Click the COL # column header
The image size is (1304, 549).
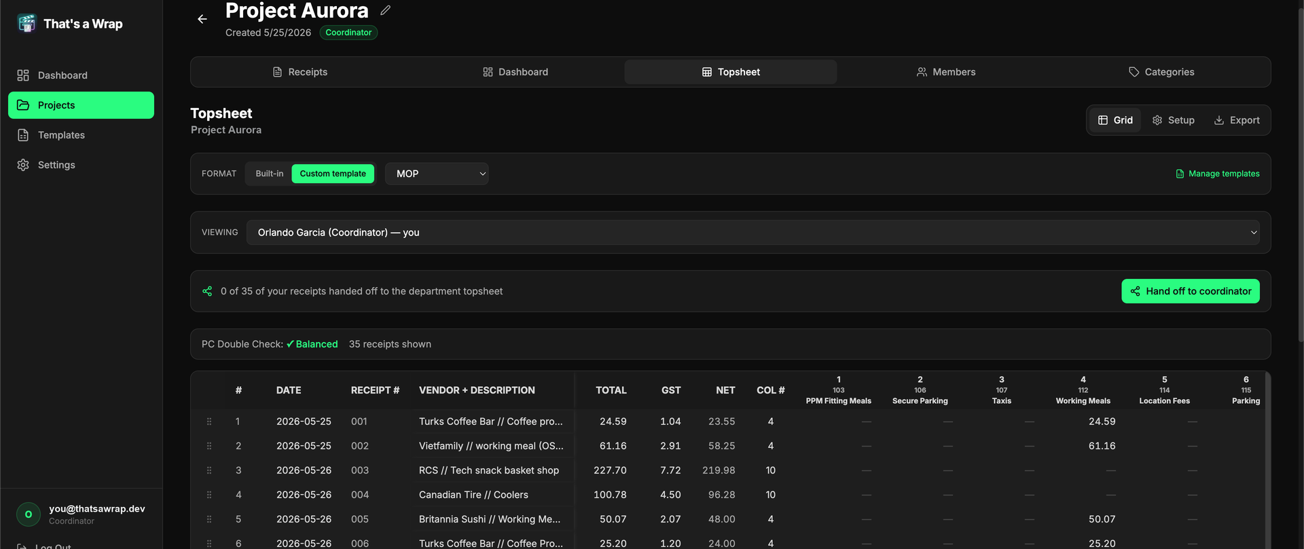[771, 390]
